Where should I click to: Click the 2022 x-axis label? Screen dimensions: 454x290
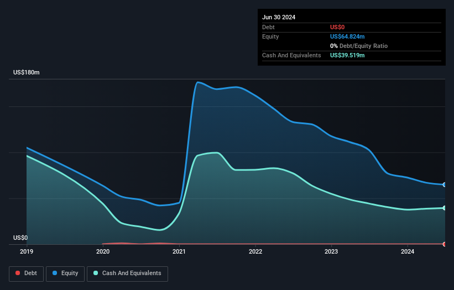[255, 251]
